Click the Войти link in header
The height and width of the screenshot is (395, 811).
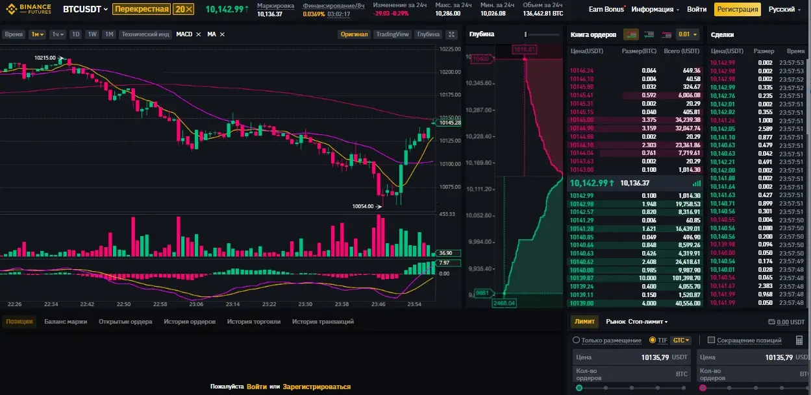tap(696, 9)
